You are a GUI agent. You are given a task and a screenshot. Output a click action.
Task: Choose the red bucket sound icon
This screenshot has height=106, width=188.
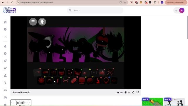[62, 72]
